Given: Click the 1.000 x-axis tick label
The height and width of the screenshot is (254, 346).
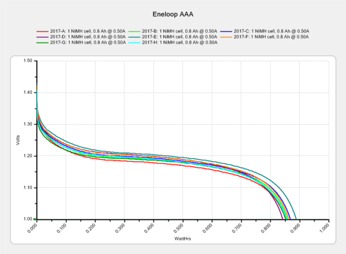Looking at the screenshot, I should pos(324,228).
